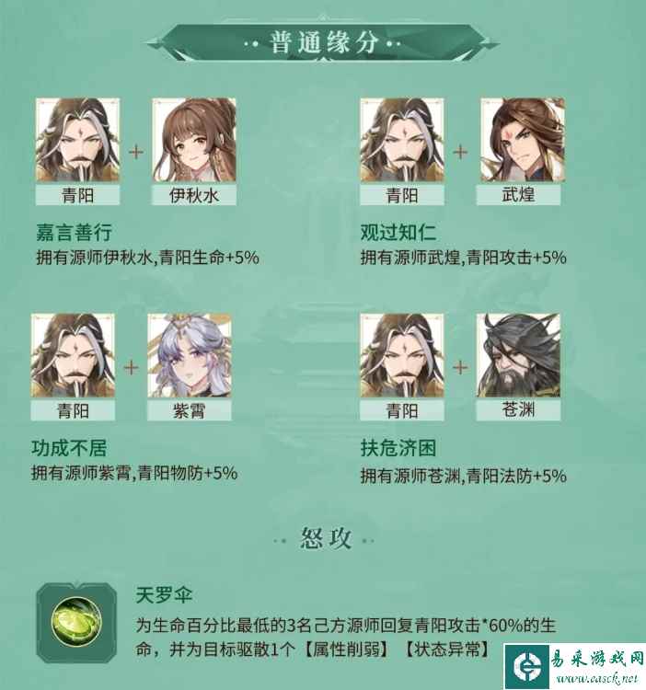
Task: Click the 苍渊 name label
Action: (518, 410)
